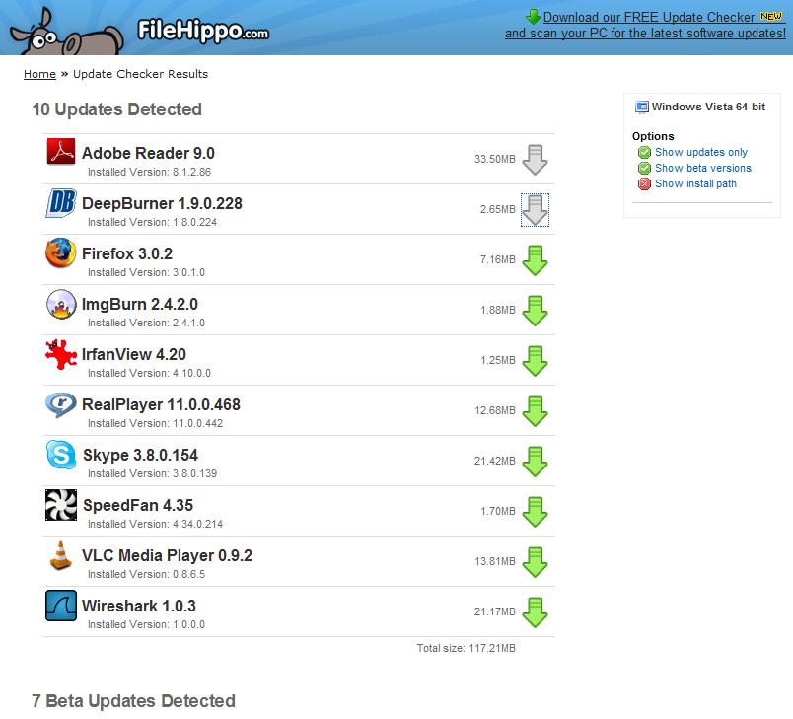Click the Show install path link text

695,183
